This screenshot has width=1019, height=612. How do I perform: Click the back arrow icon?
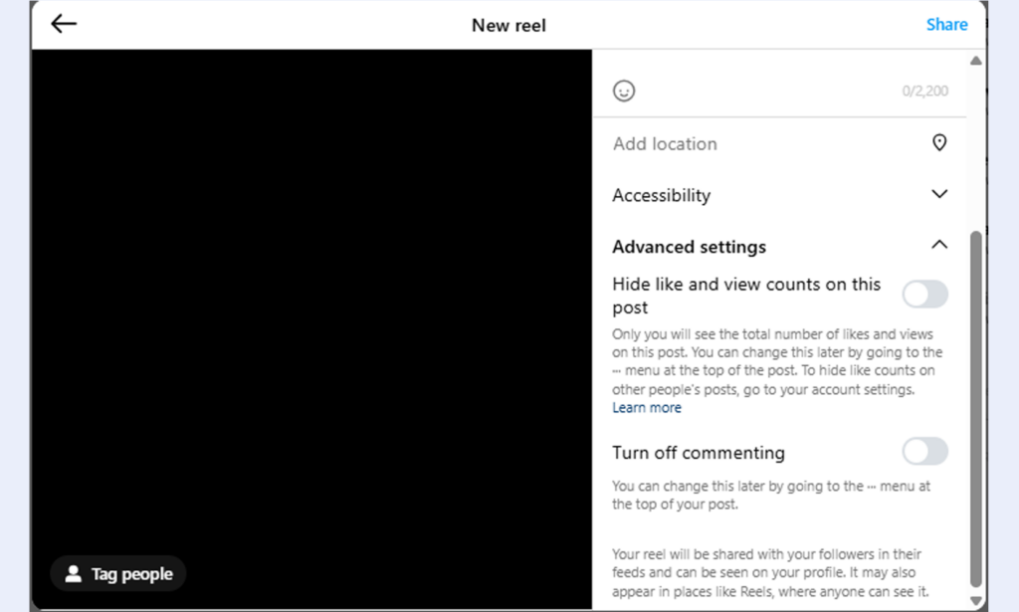[64, 24]
